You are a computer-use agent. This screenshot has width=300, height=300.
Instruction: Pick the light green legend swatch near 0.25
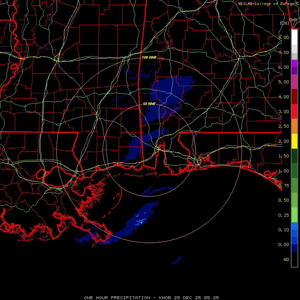tap(294, 215)
